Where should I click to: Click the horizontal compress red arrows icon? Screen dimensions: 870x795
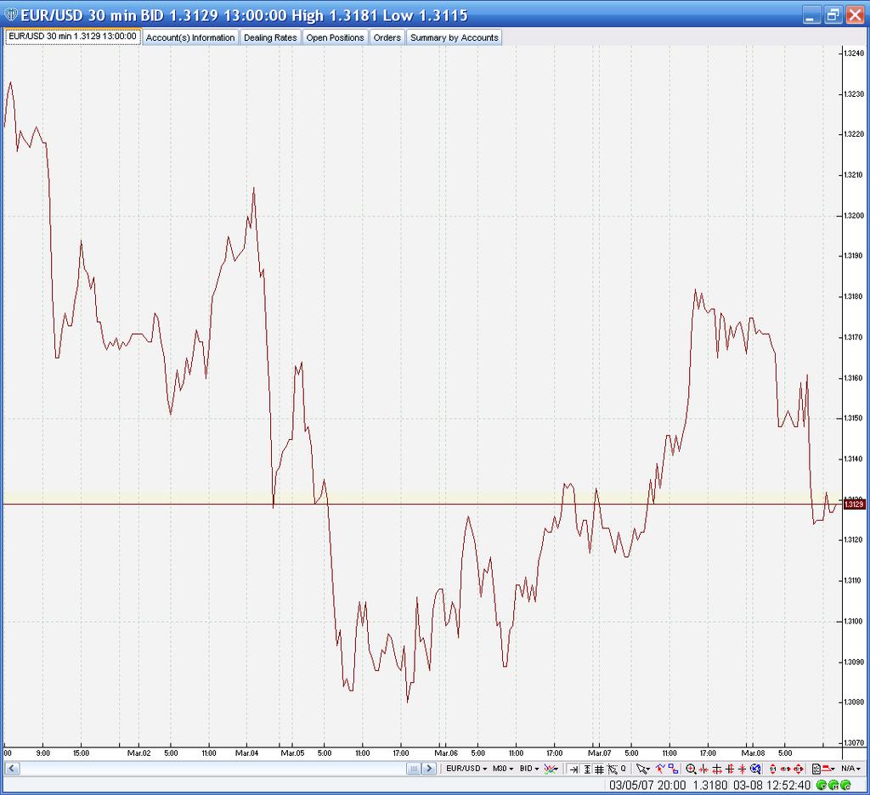click(703, 769)
